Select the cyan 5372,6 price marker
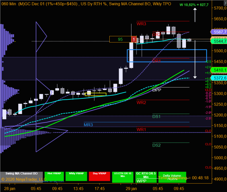Viewport: 227px width, 192px height. tap(219, 78)
